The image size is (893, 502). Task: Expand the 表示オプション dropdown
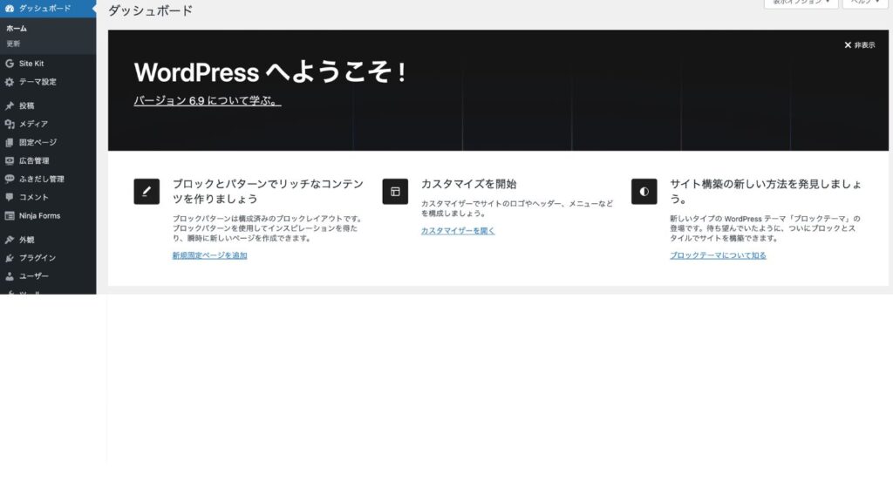click(x=800, y=3)
